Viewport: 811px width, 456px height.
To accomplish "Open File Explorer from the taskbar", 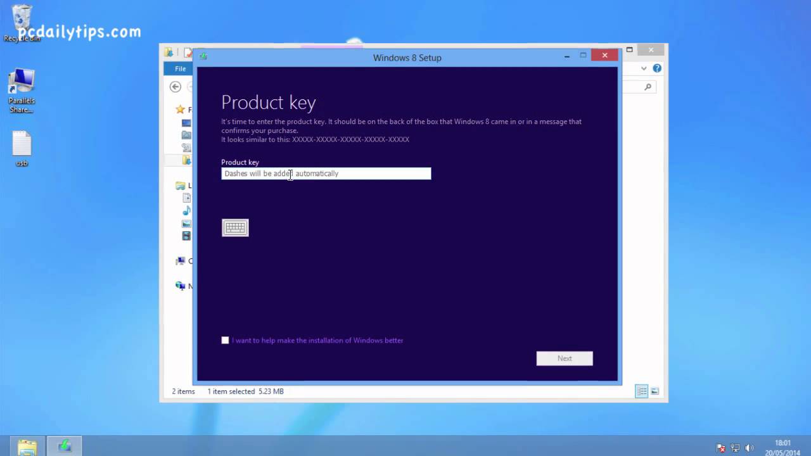I will pyautogui.click(x=27, y=446).
